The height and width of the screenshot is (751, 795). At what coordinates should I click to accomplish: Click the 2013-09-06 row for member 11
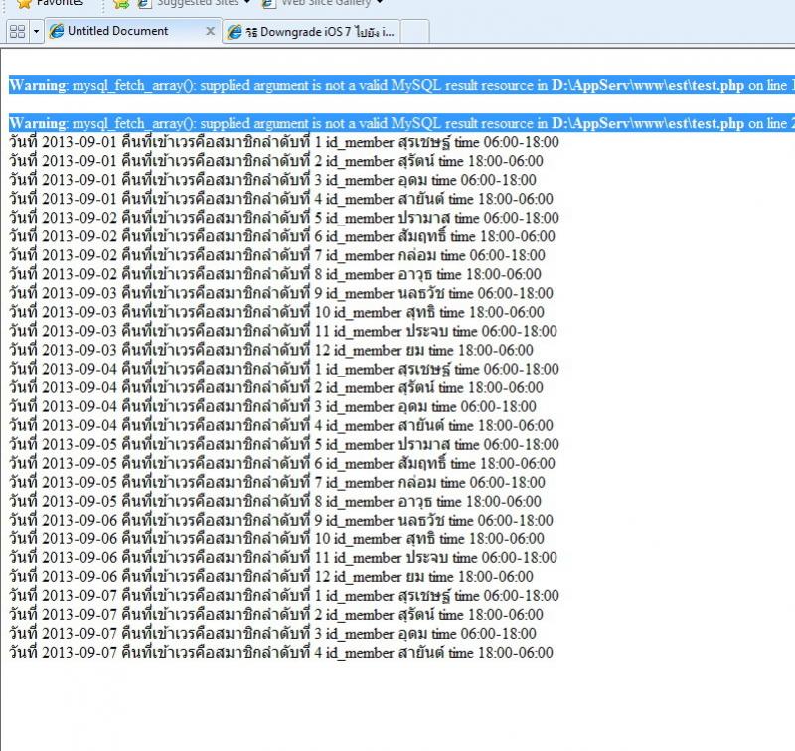[283, 558]
